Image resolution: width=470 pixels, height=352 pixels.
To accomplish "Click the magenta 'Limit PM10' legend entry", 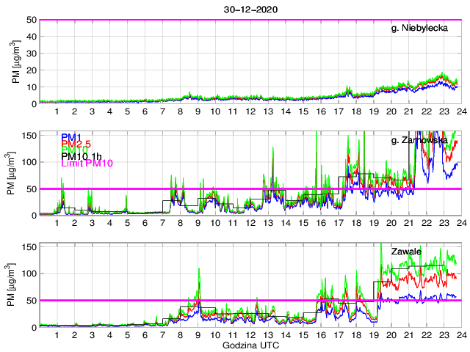I will 87,163.
